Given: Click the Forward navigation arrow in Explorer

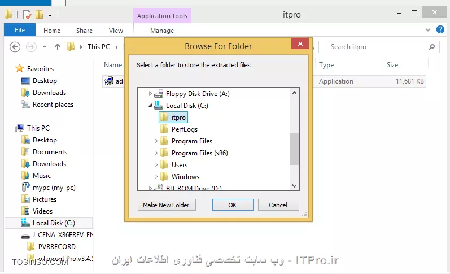Looking at the screenshot, I should tap(31, 47).
